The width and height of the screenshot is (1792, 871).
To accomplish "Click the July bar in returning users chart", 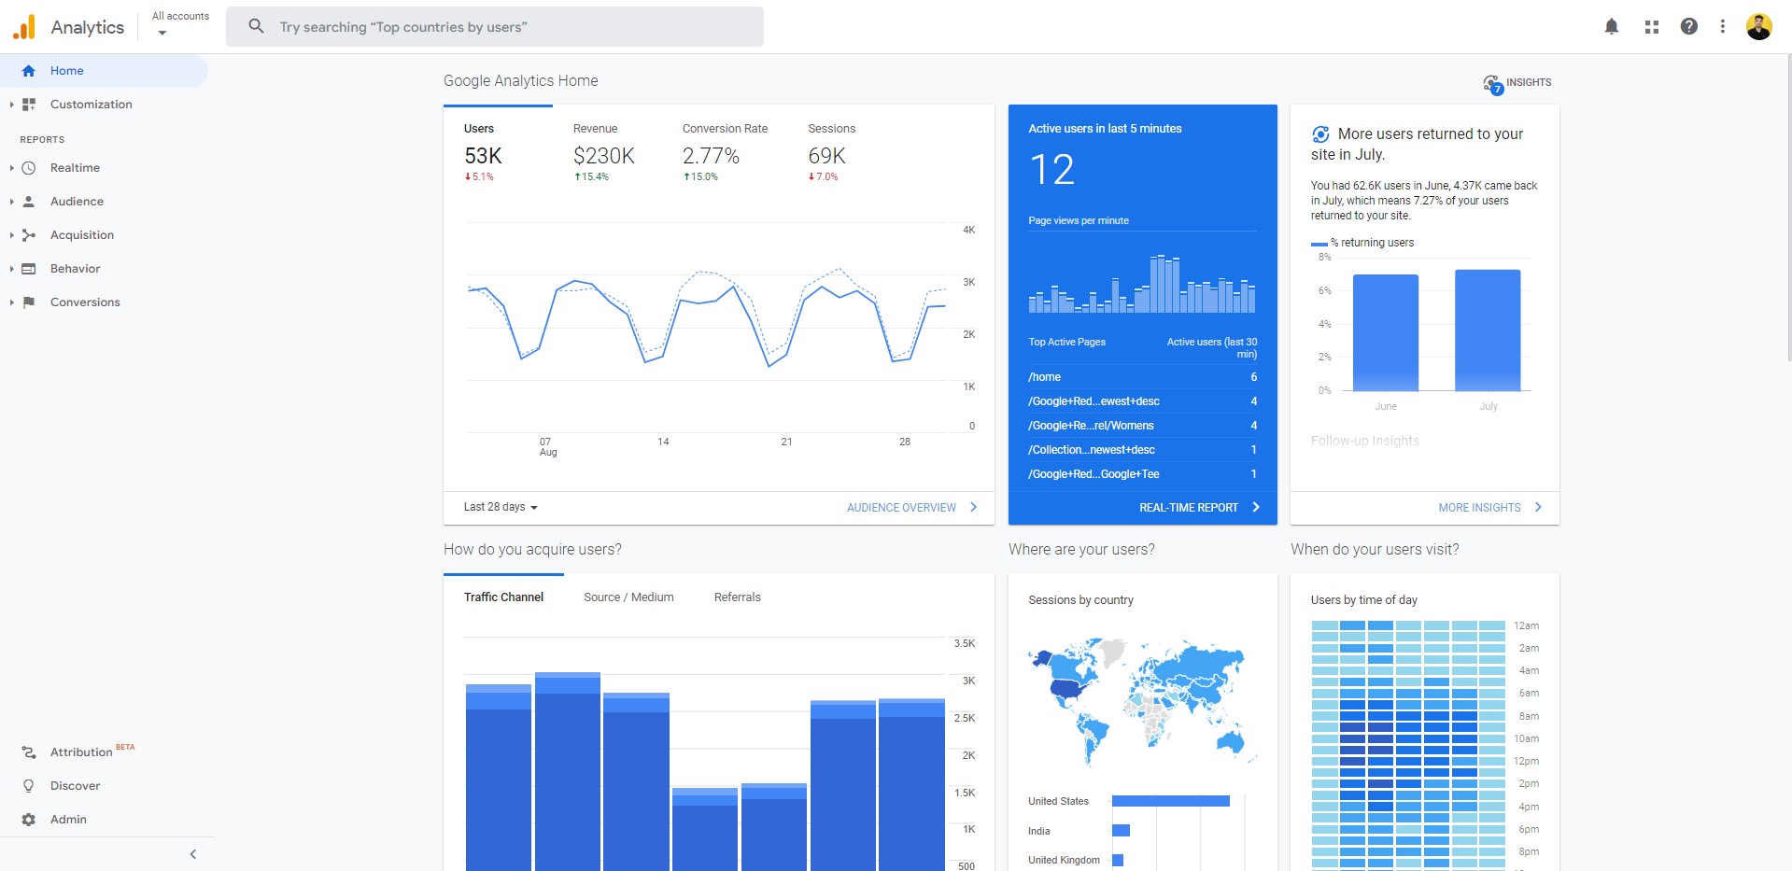I will pos(1488,330).
